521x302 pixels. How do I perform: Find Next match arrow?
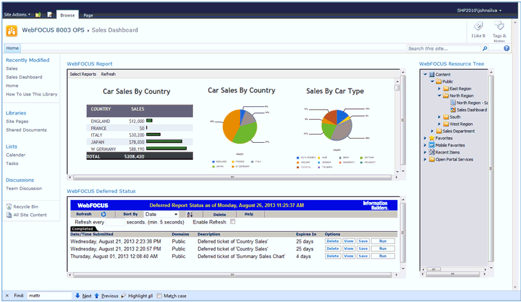77,296
